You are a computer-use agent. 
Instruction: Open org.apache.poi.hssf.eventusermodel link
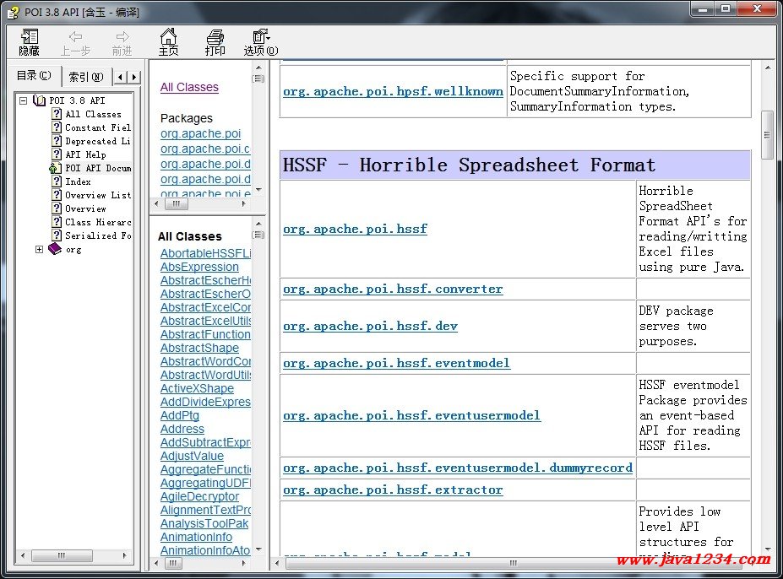[x=411, y=415]
